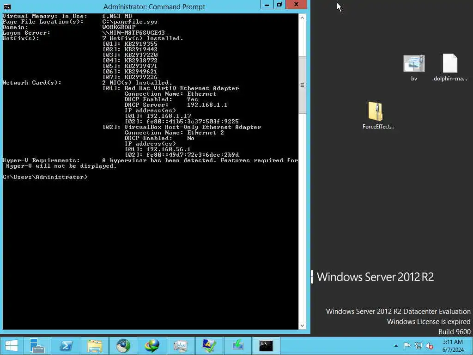
Task: Open Command Prompt window system menu icon
Action: (x=7, y=6)
